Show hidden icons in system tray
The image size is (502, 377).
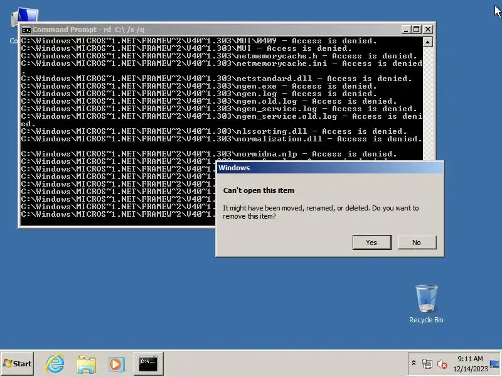(414, 363)
